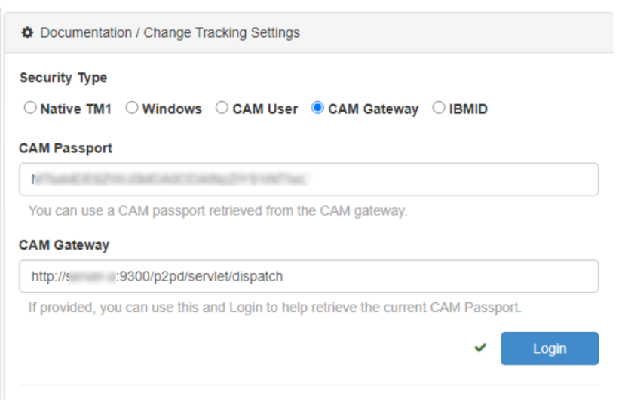This screenshot has height=402, width=625.
Task: Pick the IBMID radio button
Action: pos(439,108)
